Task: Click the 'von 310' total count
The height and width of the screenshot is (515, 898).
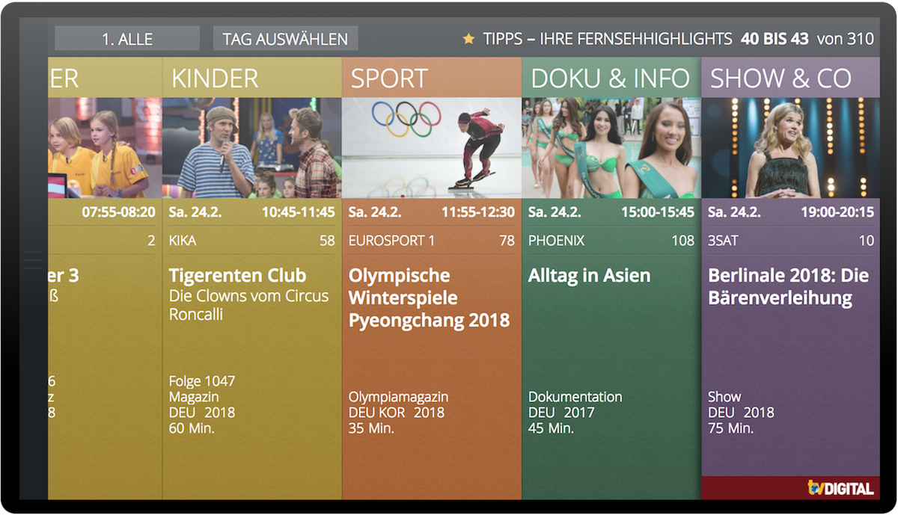Action: [x=846, y=39]
